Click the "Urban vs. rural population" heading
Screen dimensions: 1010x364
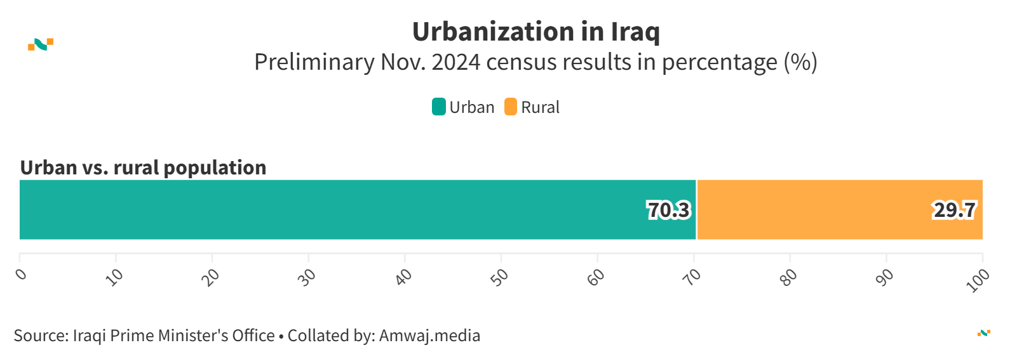click(x=144, y=167)
